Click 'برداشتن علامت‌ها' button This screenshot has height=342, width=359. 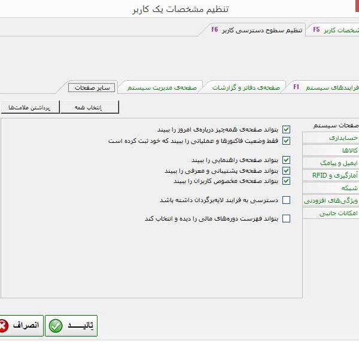point(30,107)
